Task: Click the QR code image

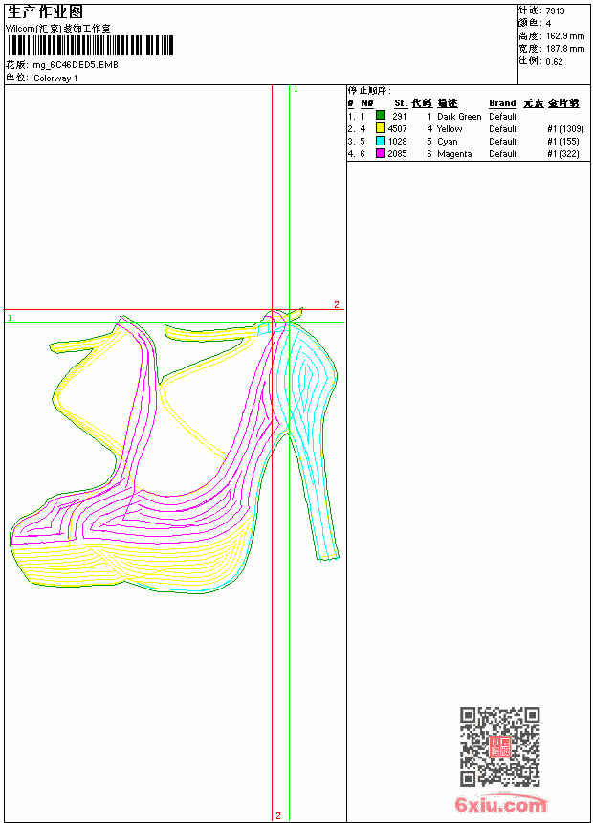Action: click(x=500, y=746)
